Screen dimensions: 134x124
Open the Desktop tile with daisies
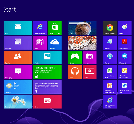click(18, 102)
